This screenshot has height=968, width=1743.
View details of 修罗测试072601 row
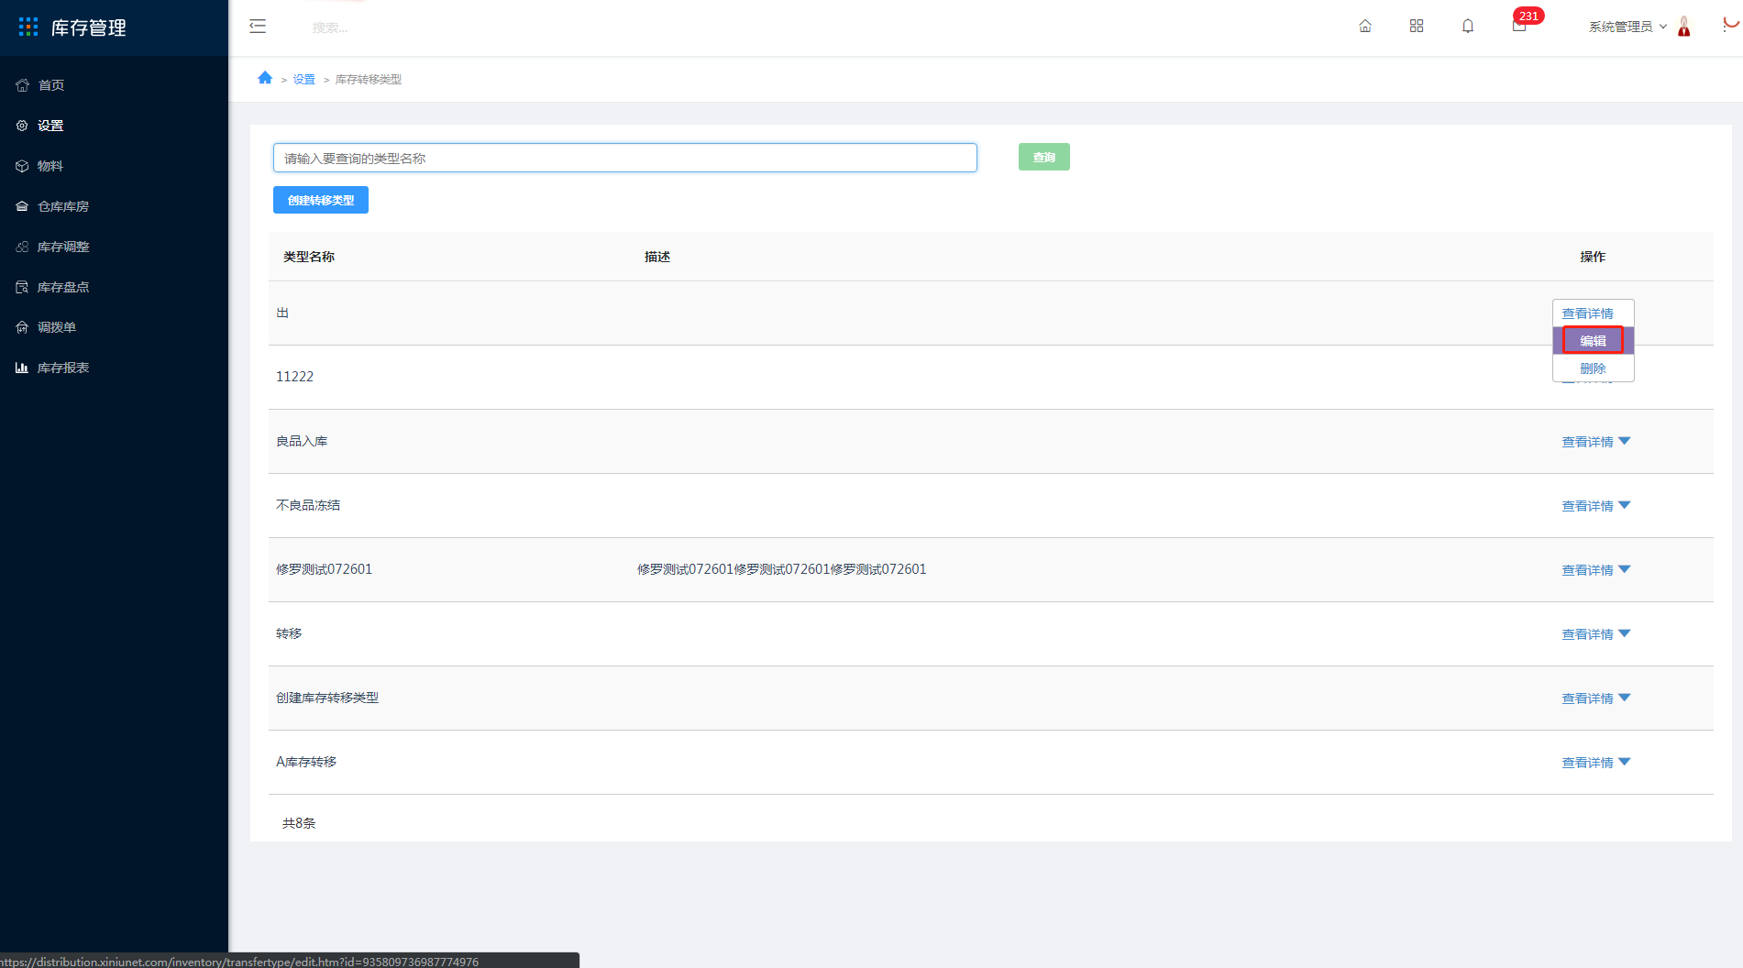1587,570
